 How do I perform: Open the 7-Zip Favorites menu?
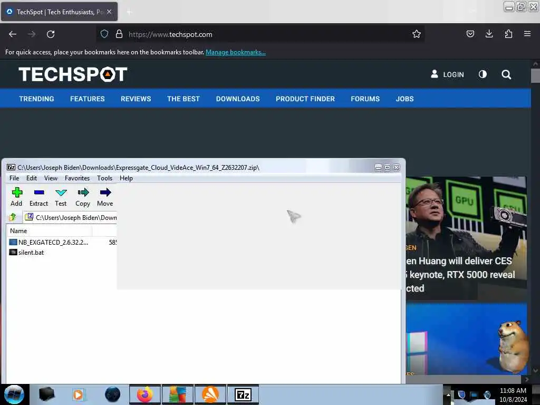[x=77, y=178]
